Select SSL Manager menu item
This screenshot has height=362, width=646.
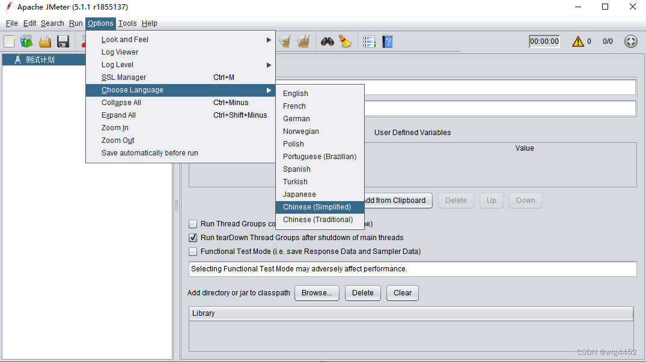pyautogui.click(x=180, y=77)
